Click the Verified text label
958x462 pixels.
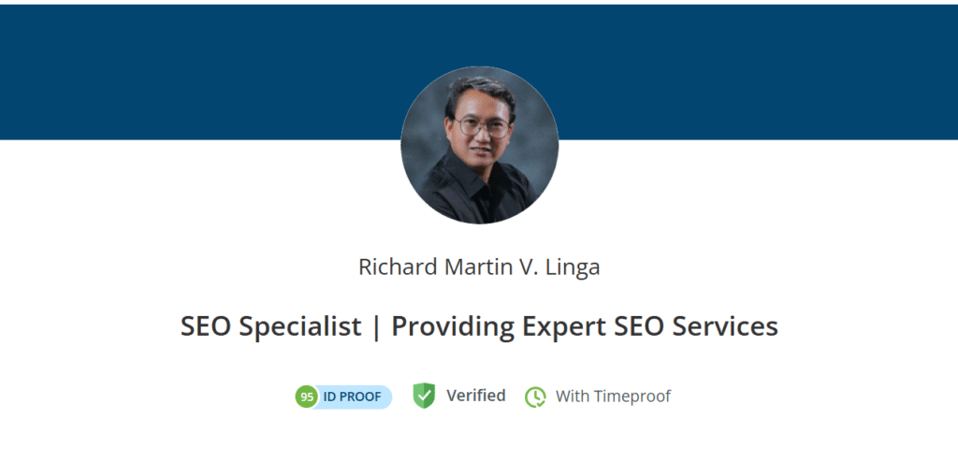475,396
